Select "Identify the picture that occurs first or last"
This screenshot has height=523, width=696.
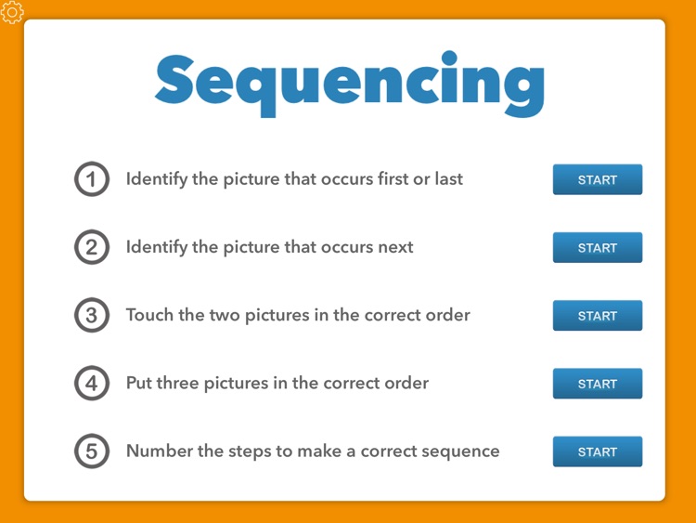(294, 179)
